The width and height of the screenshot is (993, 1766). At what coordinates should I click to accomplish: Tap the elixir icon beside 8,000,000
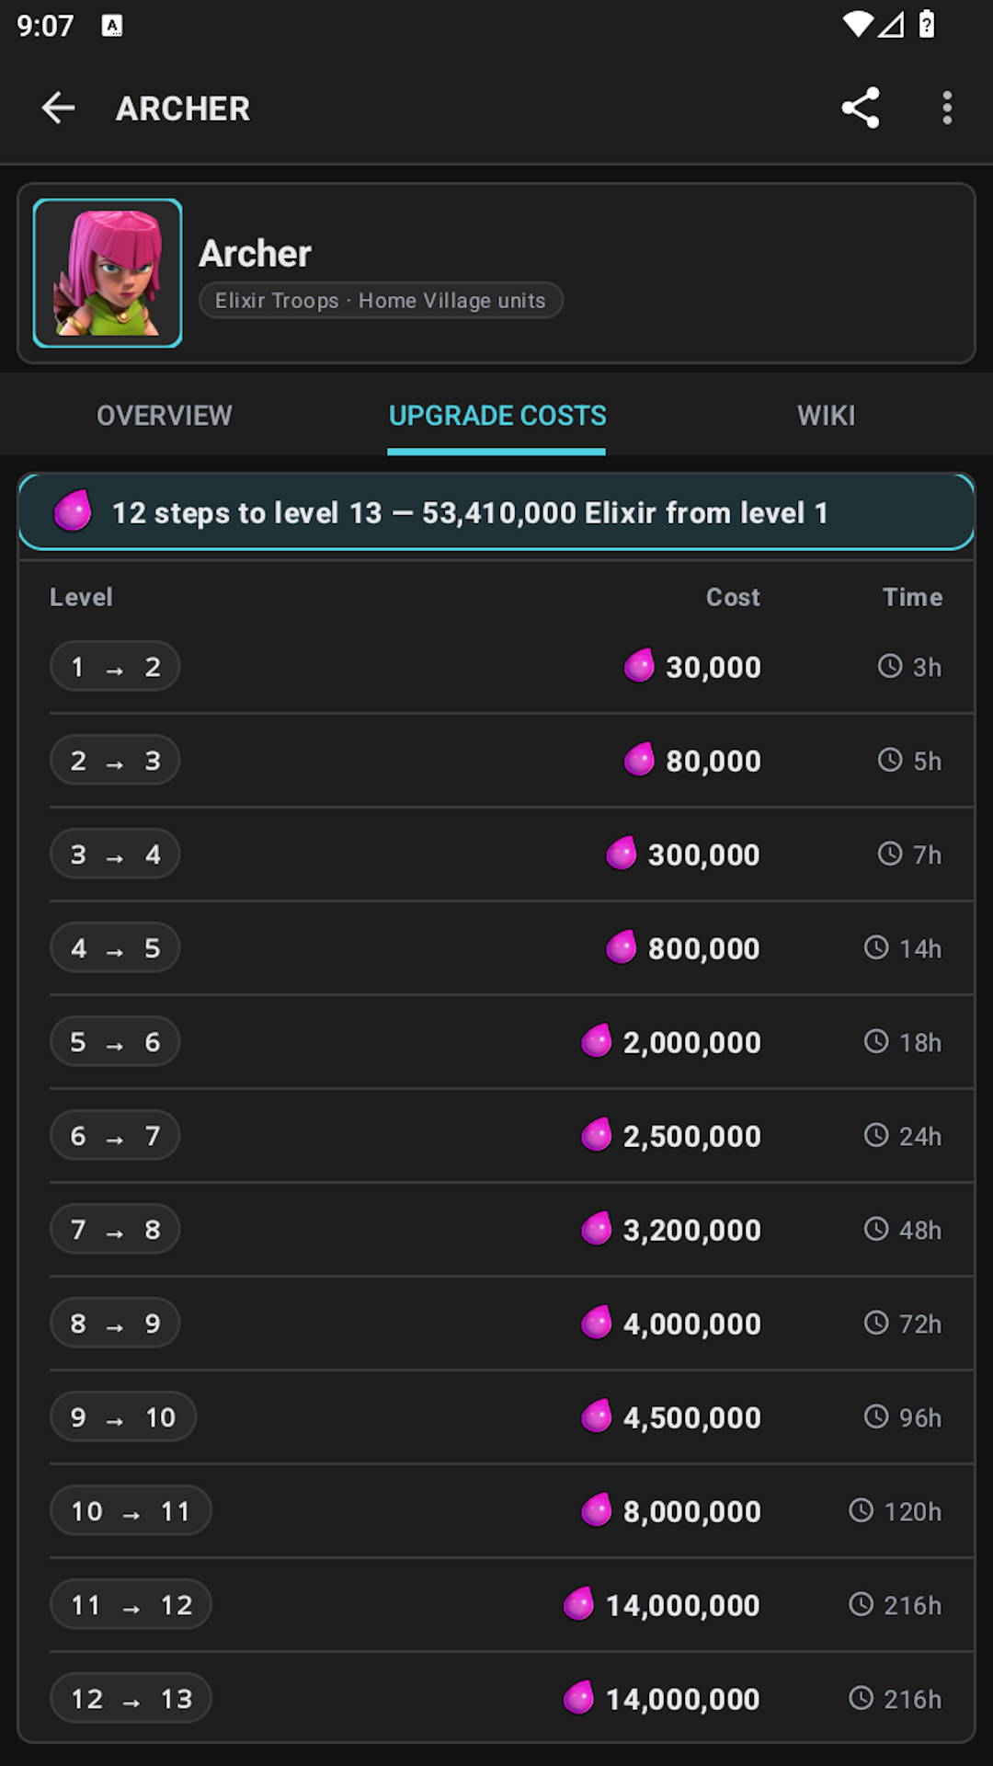pos(597,1510)
